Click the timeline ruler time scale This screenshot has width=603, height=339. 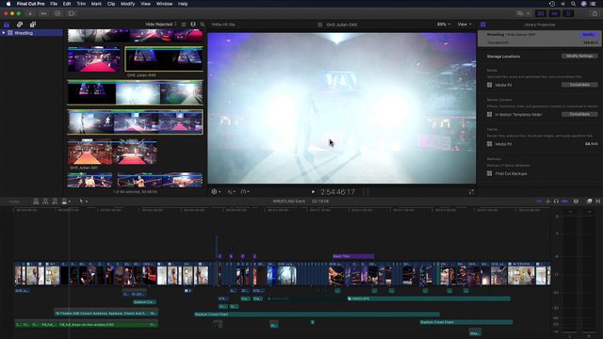tap(282, 210)
